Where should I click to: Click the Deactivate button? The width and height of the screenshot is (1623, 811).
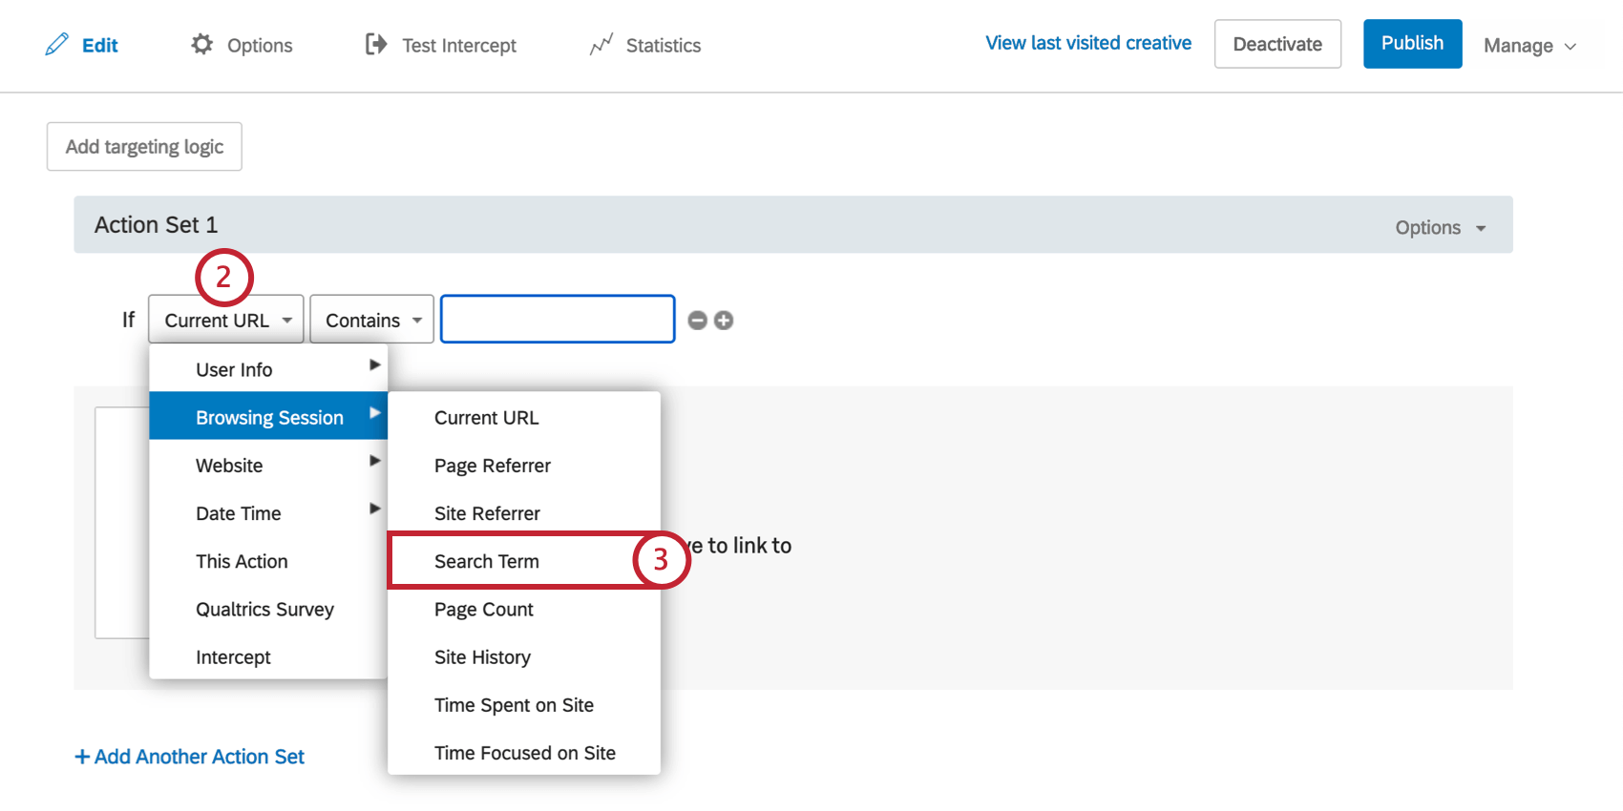pyautogui.click(x=1277, y=44)
